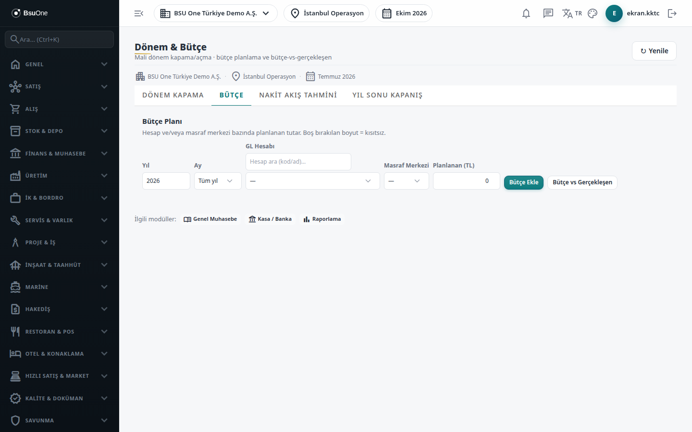692x432 pixels.
Task: Collapse the sidebar with the menu toggle icon
Action: 139,13
